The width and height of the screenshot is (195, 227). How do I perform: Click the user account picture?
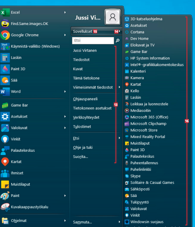pyautogui.click(x=113, y=17)
